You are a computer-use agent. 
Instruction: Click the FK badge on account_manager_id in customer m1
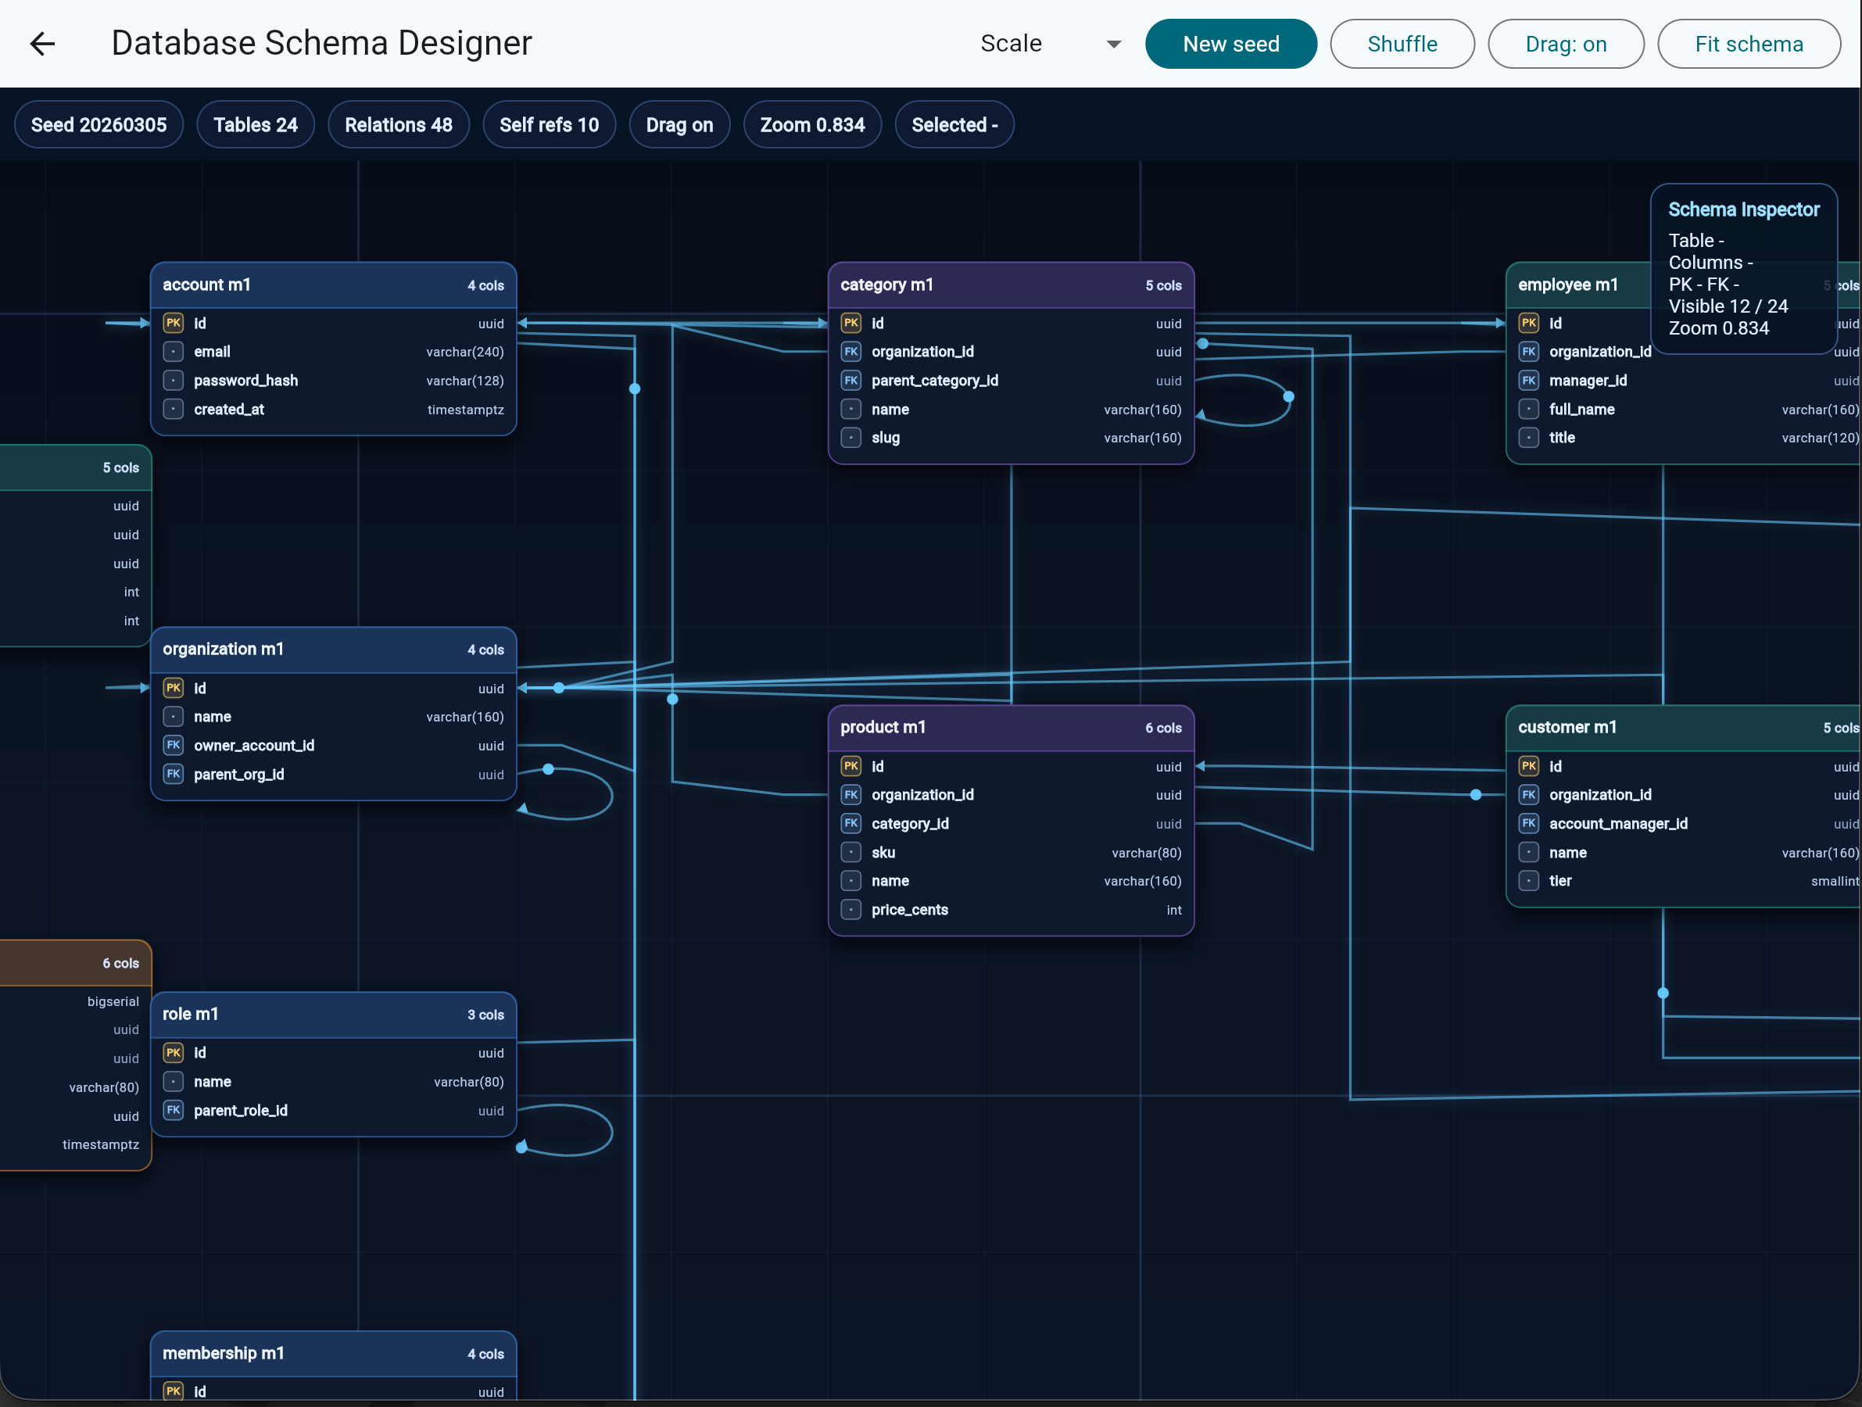pos(1530,823)
